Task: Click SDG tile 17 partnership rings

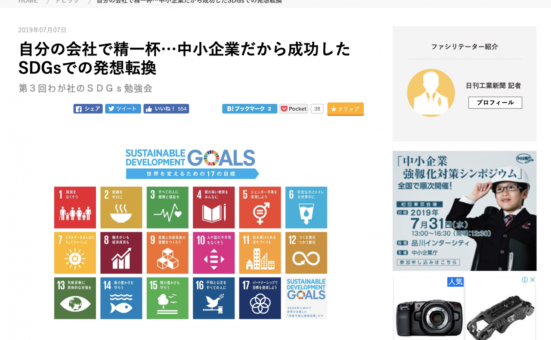Action: [x=260, y=298]
